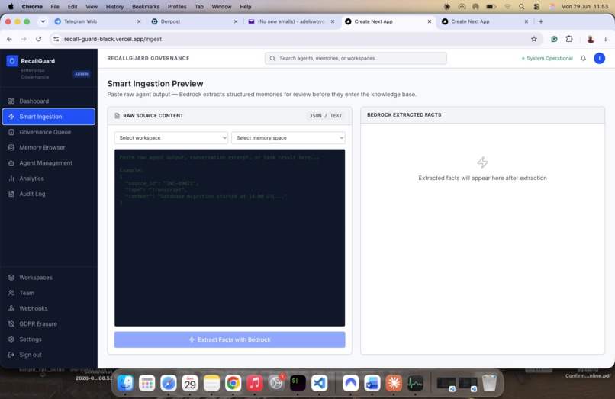Open Spotlight search in the menu bar
The width and height of the screenshot is (615, 399).
point(521,7)
